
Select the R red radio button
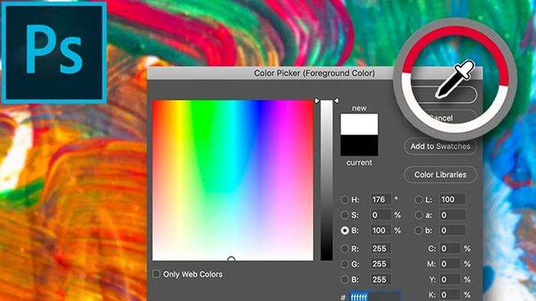point(345,249)
